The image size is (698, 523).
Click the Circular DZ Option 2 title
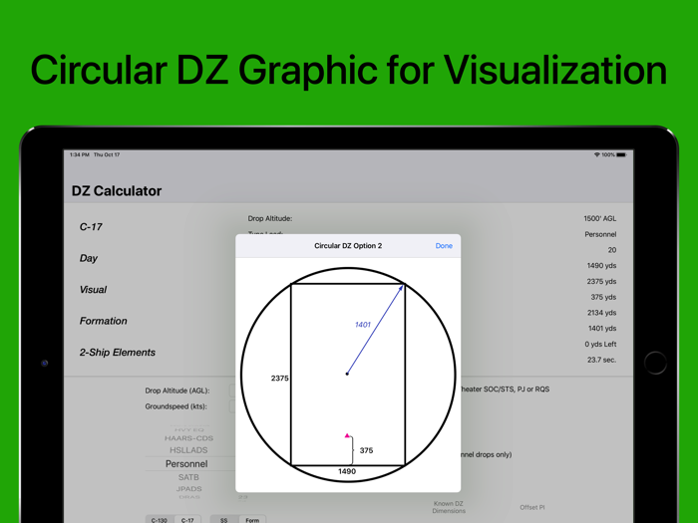(348, 245)
